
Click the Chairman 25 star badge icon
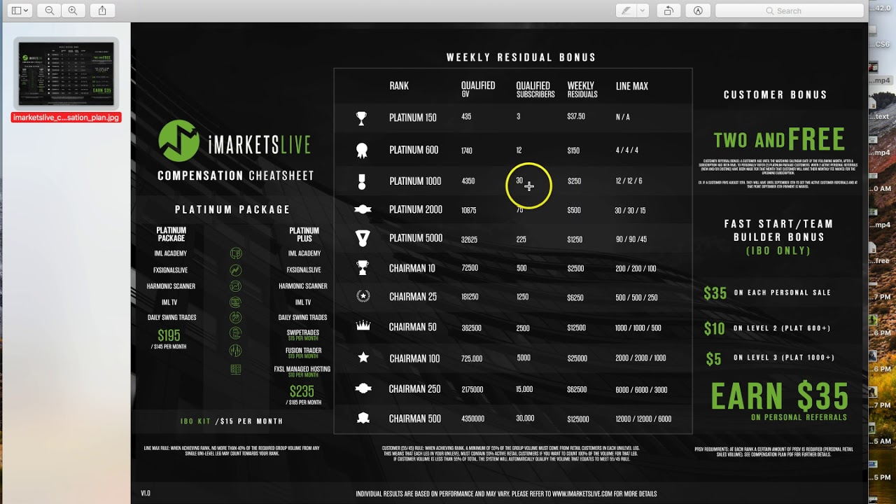pos(363,296)
